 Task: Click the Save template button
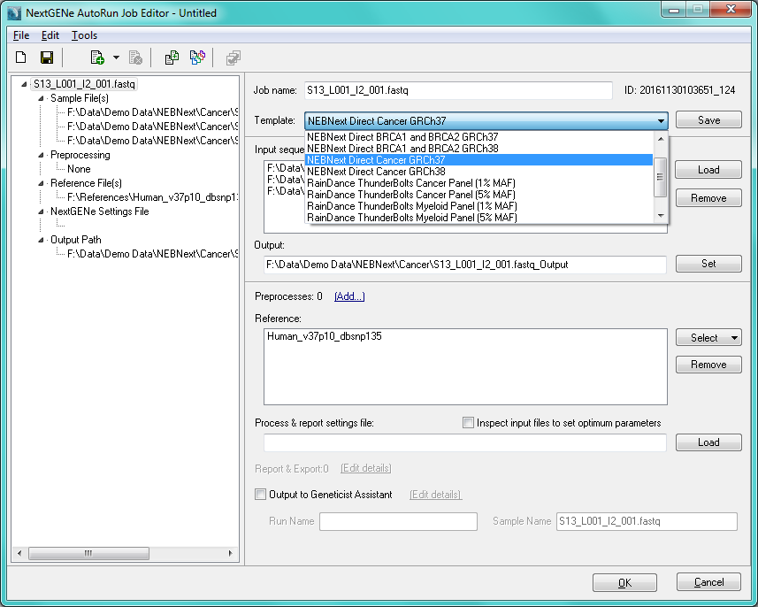pyautogui.click(x=708, y=120)
